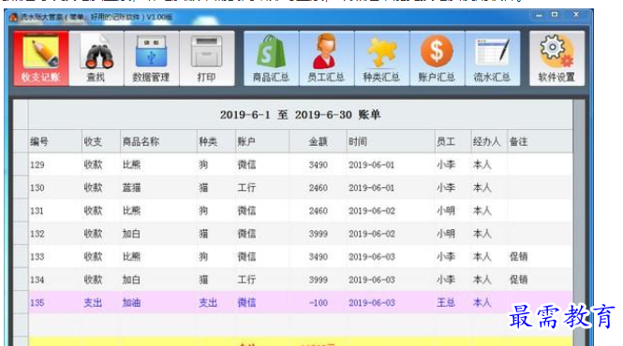Open 商品汇总 shopping bag icon
Viewport: 623px width, 346px height.
tap(271, 58)
